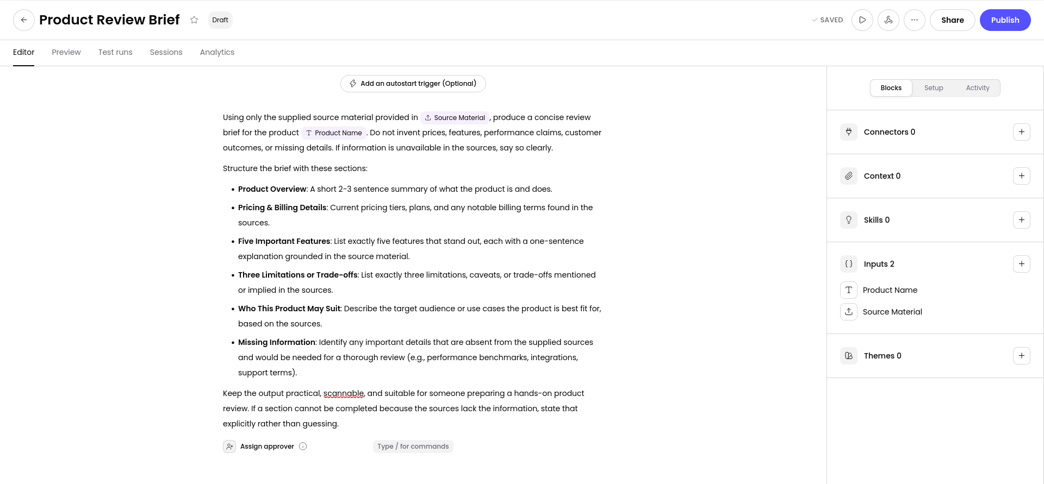Viewport: 1044px width, 484px height.
Task: Click the Source Material upload icon
Action: click(x=849, y=312)
